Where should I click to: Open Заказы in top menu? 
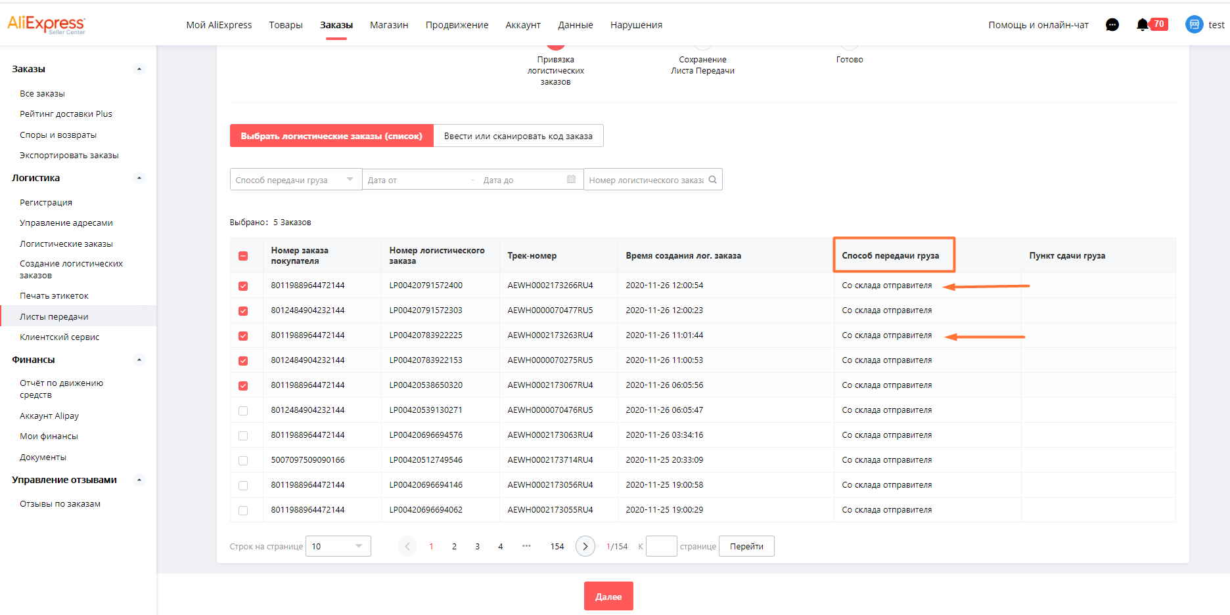(x=336, y=25)
